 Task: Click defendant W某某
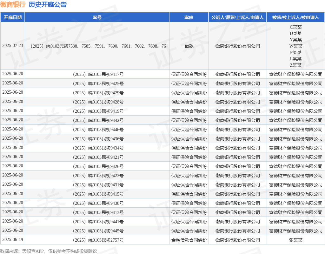coord(296,46)
